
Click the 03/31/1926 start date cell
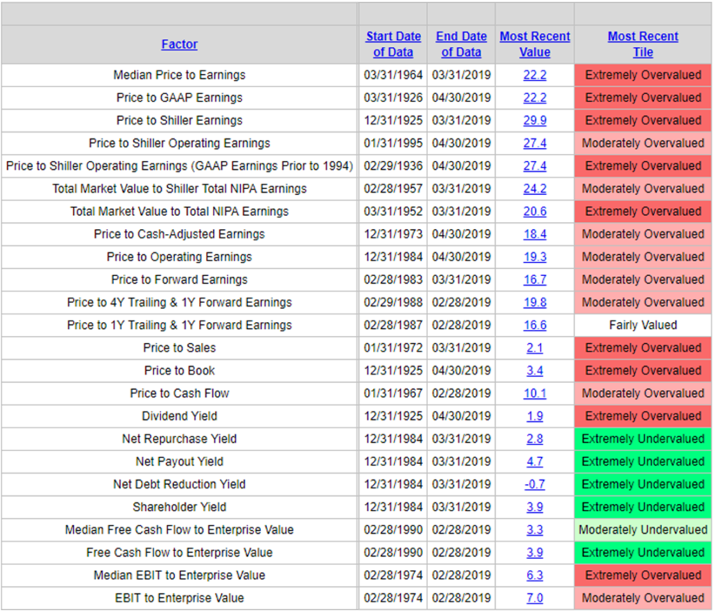[x=393, y=98]
